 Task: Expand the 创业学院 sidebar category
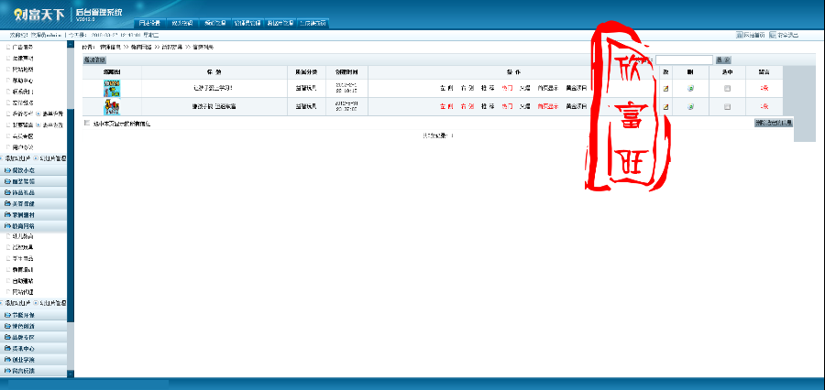[x=34, y=360]
